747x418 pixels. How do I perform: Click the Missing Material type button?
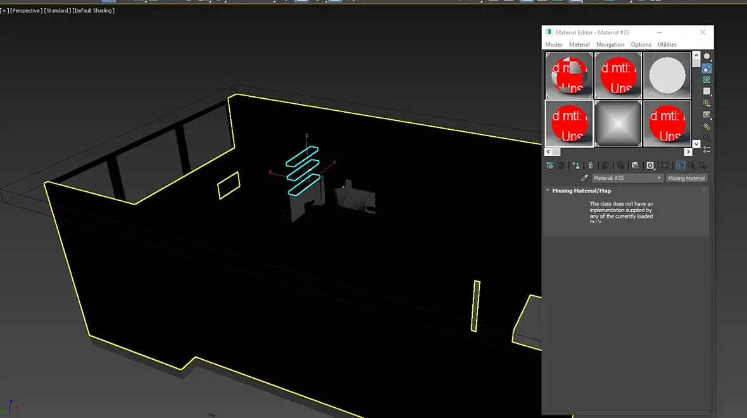click(x=686, y=178)
